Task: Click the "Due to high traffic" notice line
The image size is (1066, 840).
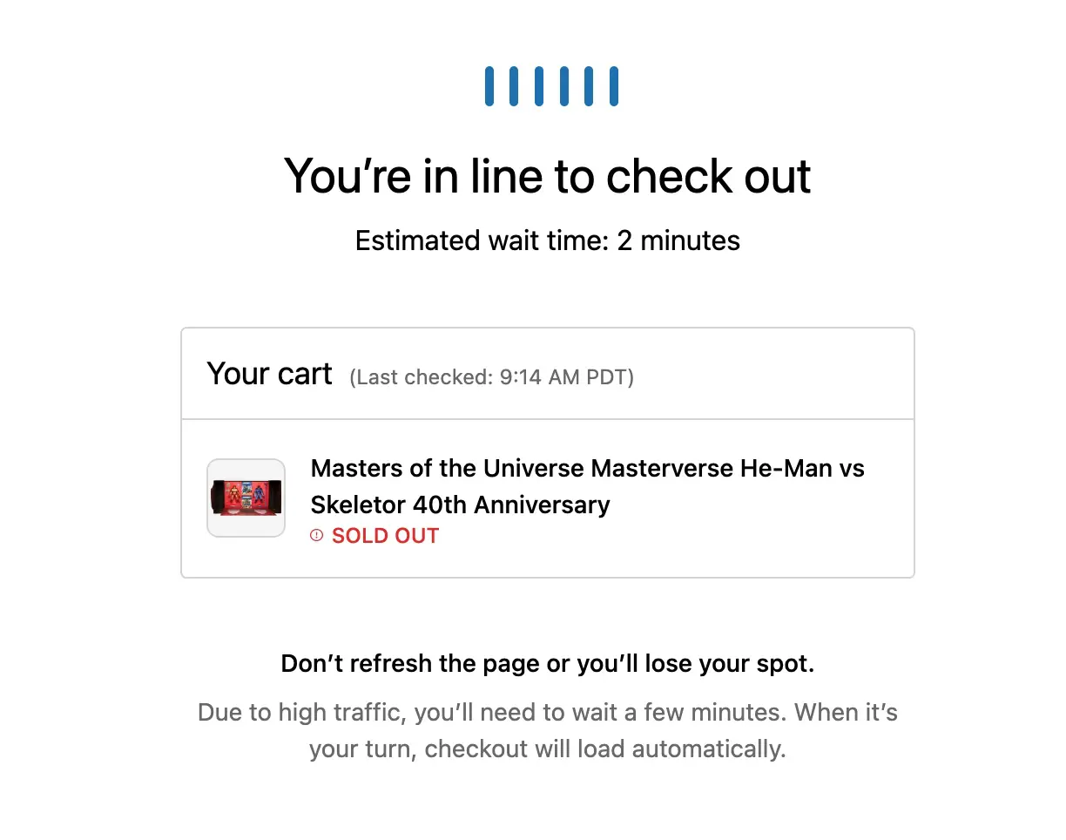Action: pyautogui.click(x=547, y=713)
